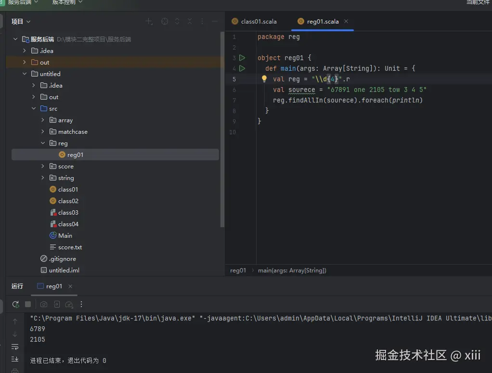Open the 版本控制 menu
Image resolution: width=492 pixels, height=373 pixels.
67,2
